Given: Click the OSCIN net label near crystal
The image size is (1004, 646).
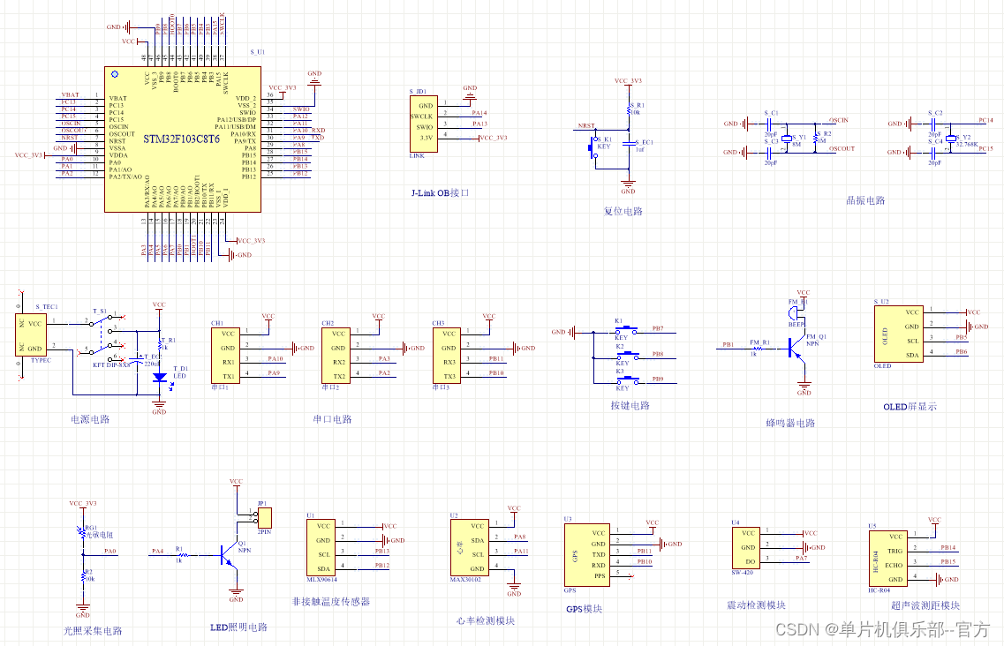Looking at the screenshot, I should coord(839,120).
